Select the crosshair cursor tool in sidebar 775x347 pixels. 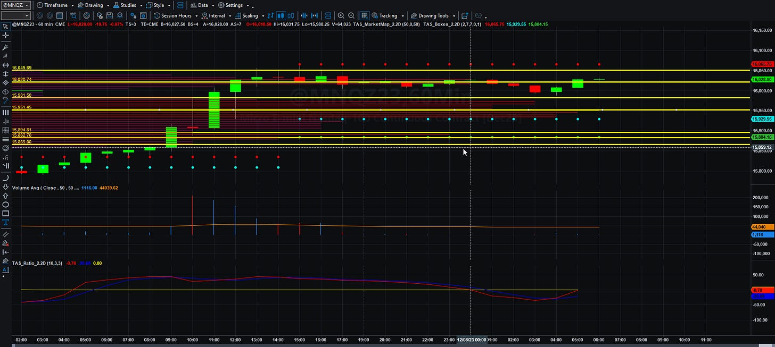(6, 36)
